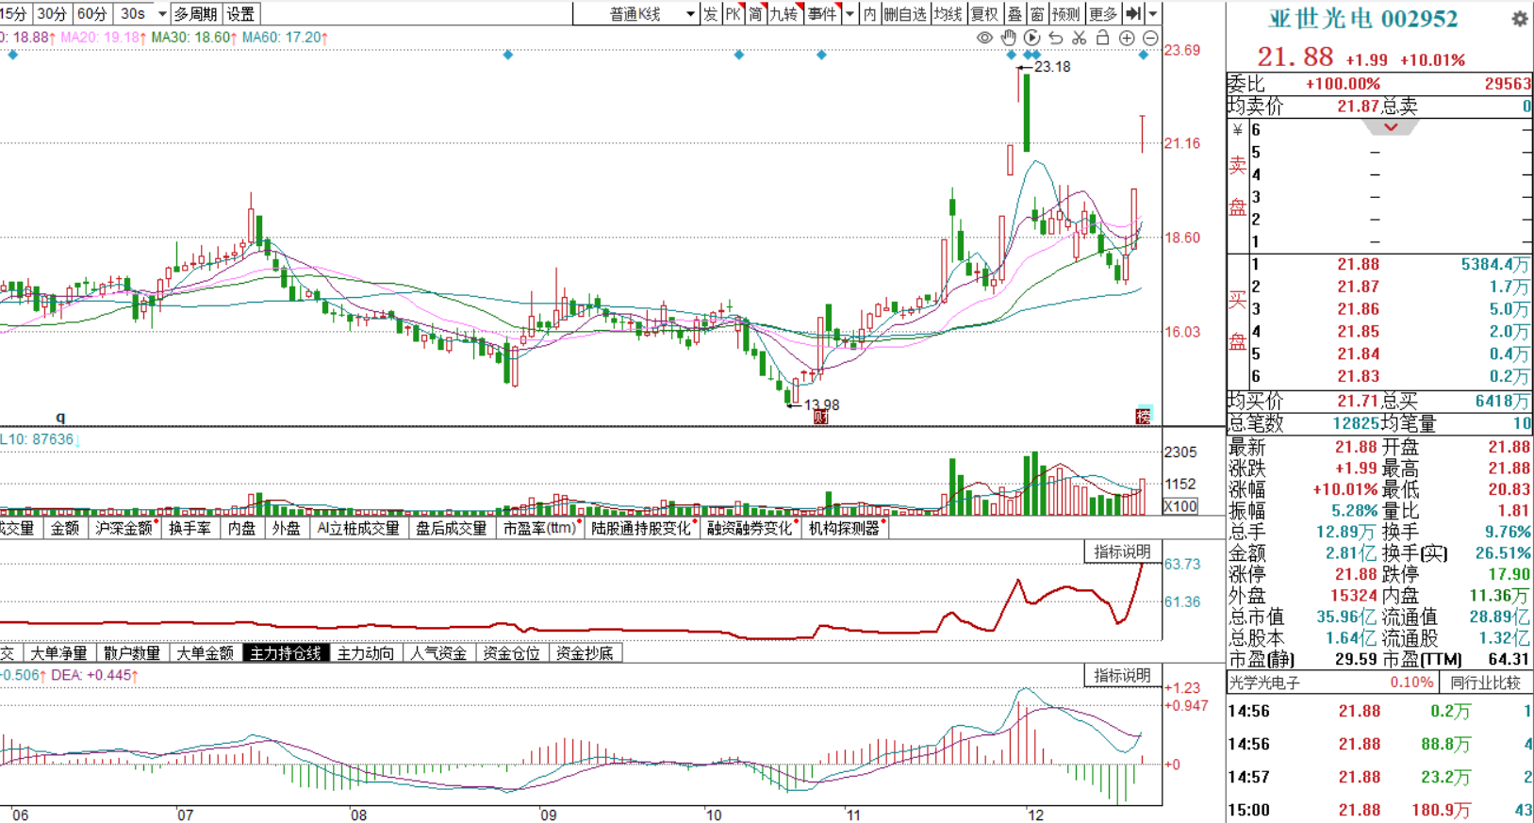The width and height of the screenshot is (1534, 823).
Task: Switch to the 资金抄底 tab
Action: [x=586, y=652]
